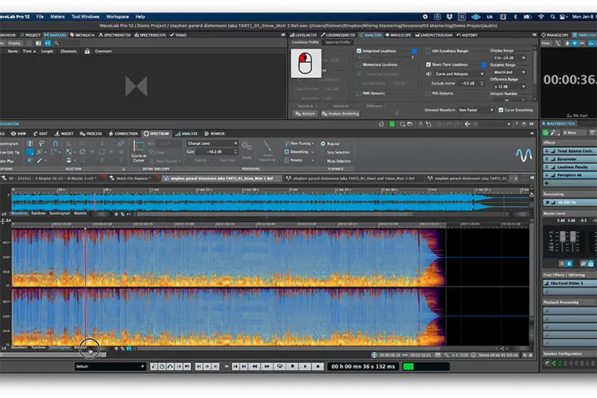
Task: Enable the PMR Dynamic checkbox
Action: (x=359, y=93)
